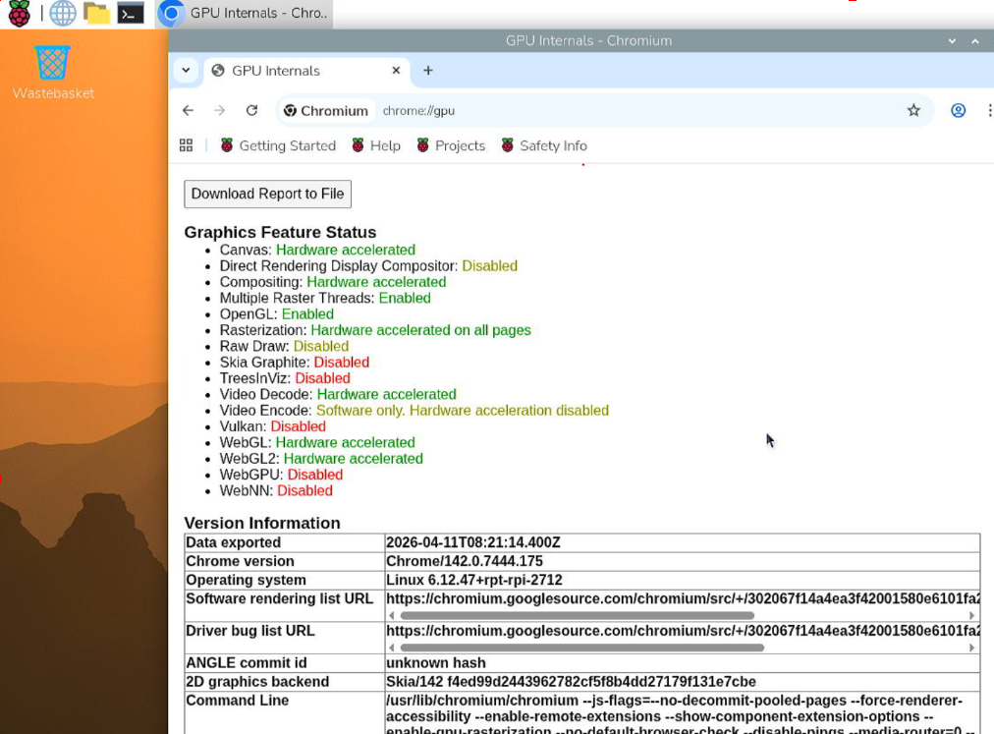The image size is (994, 734).
Task: Reload the chrome://gpu page
Action: pyautogui.click(x=251, y=111)
